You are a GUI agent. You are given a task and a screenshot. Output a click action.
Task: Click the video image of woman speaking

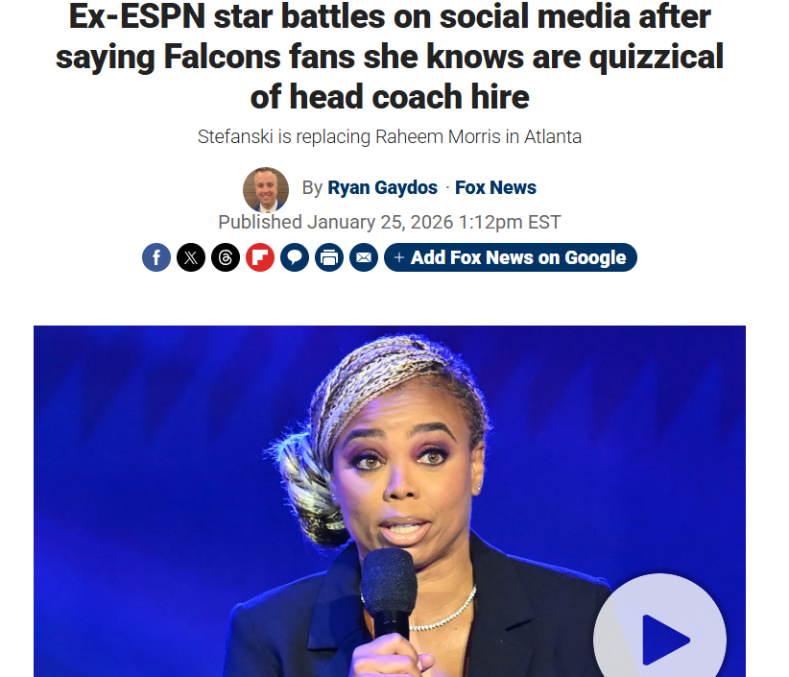click(390, 501)
